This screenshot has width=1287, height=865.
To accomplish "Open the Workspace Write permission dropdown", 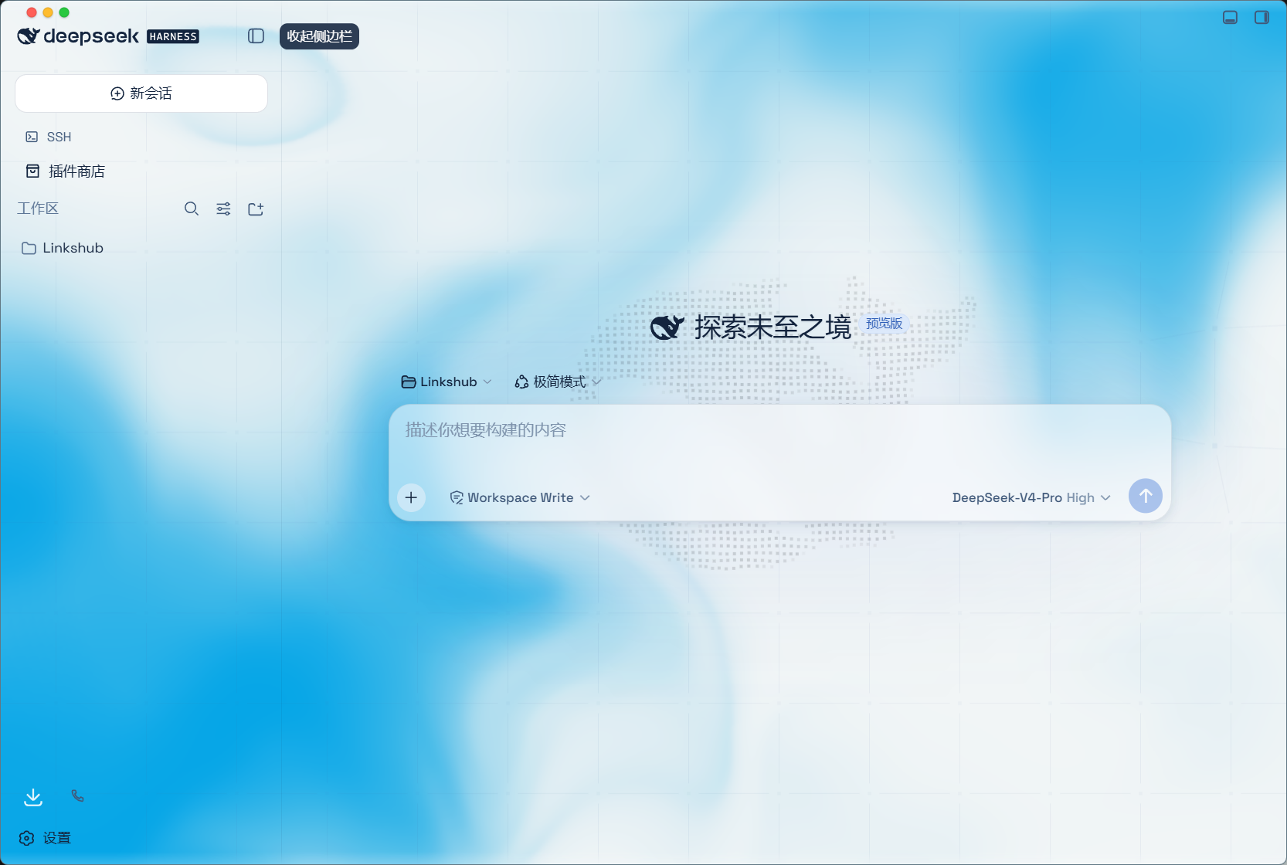I will 520,497.
